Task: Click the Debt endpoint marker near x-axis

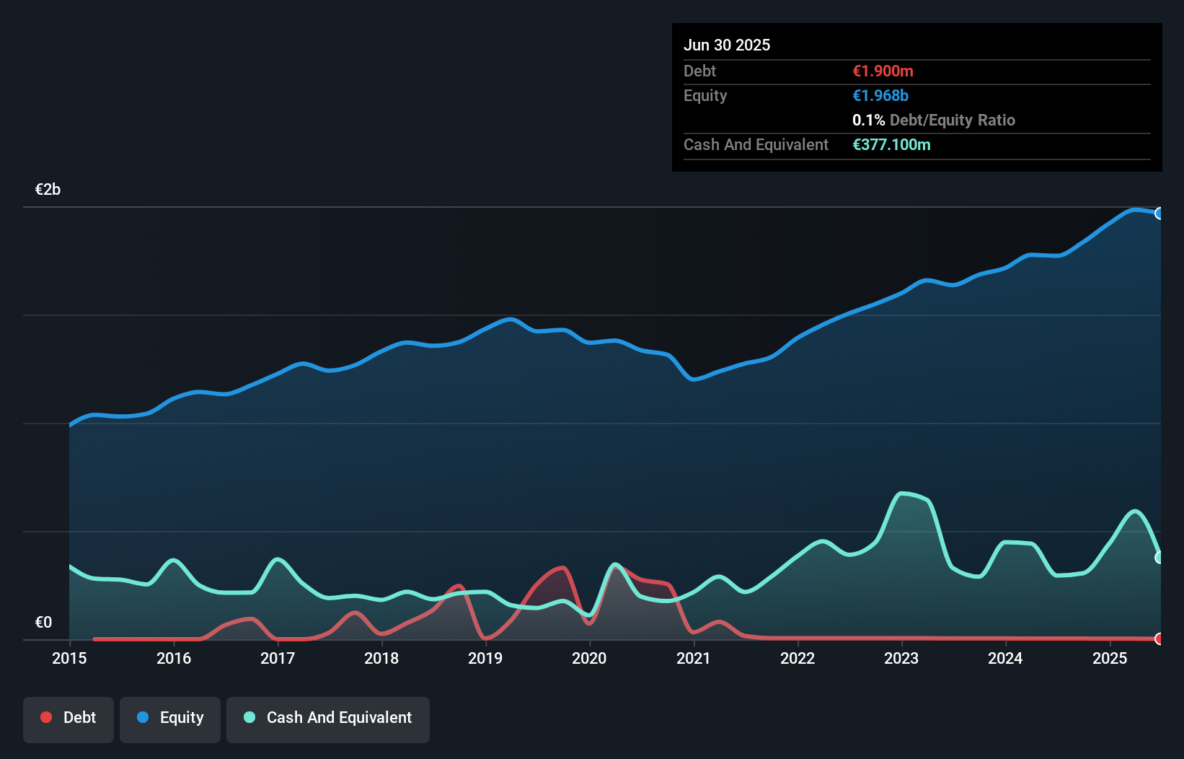Action: tap(1160, 639)
